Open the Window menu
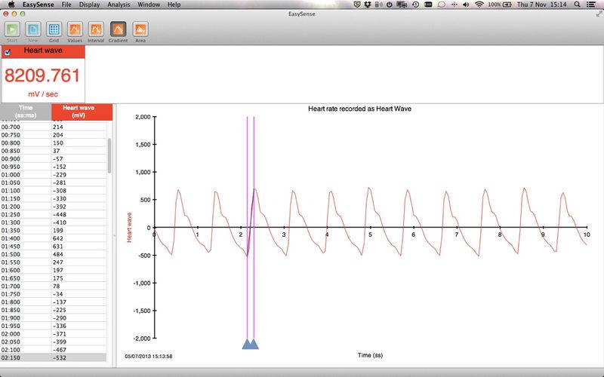The image size is (604, 377). (x=148, y=5)
